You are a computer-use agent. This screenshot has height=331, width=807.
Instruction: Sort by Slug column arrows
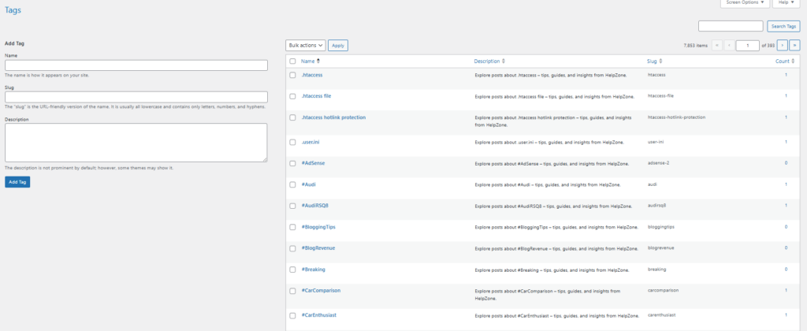pyautogui.click(x=662, y=61)
